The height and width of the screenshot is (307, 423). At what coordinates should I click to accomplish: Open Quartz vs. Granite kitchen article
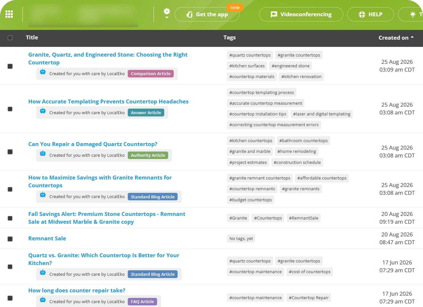pos(104,259)
